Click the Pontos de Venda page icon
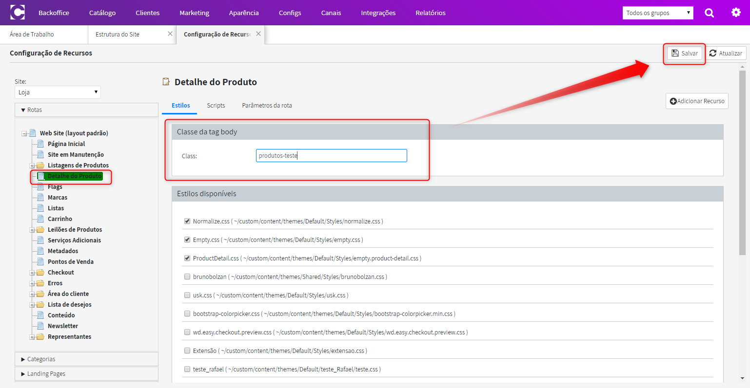Viewport: 750px width, 388px height. [x=41, y=261]
